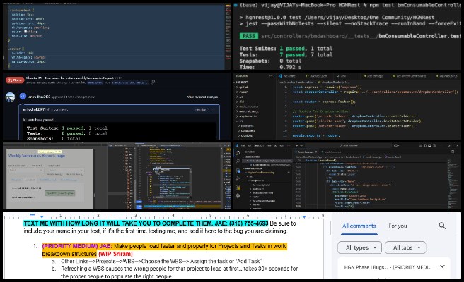
Task: Switch to the package.json editor tab
Action: [316, 76]
